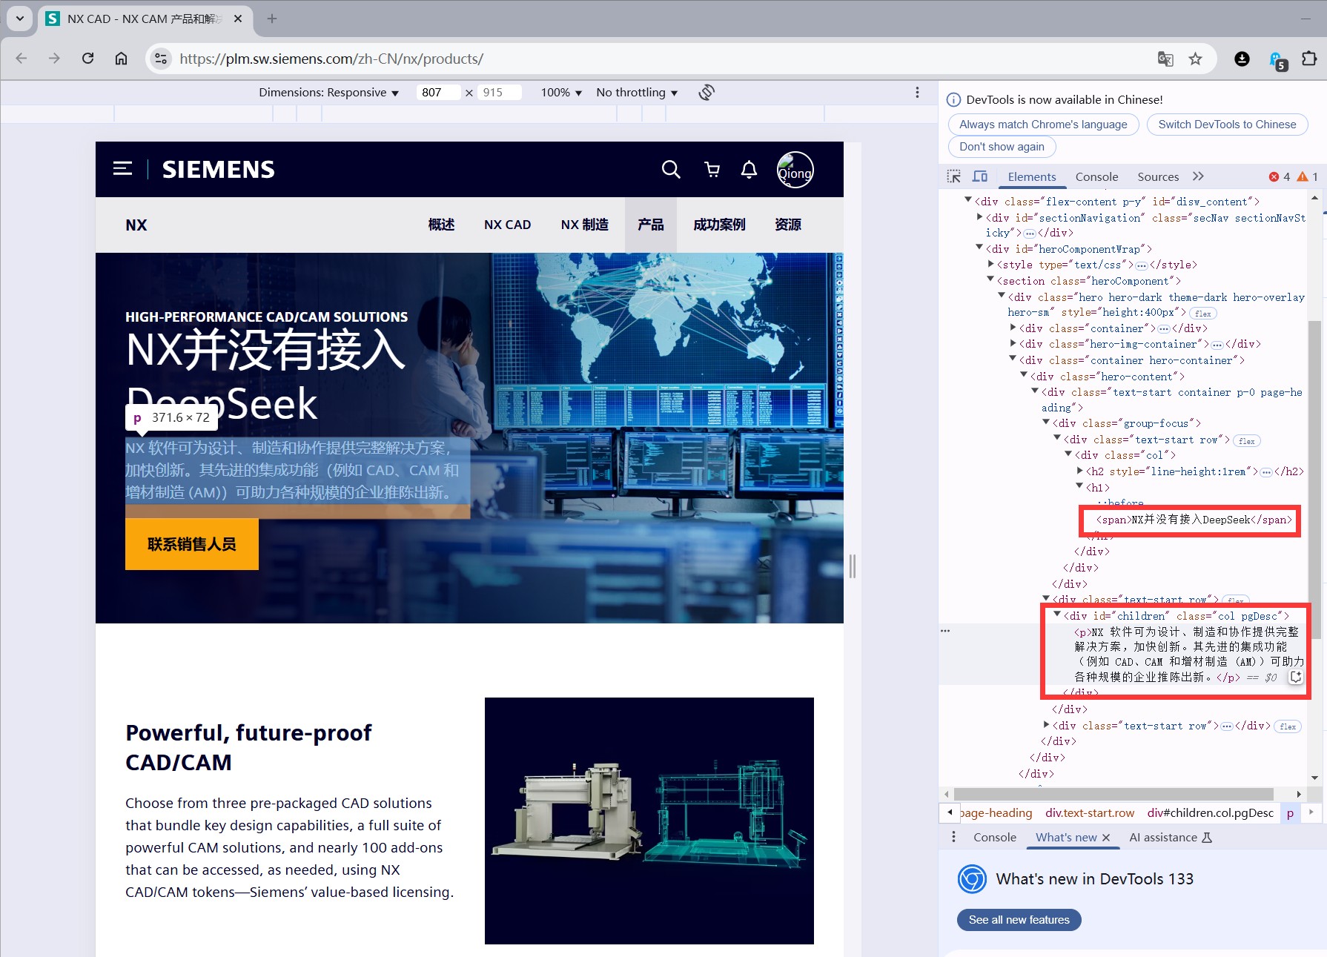
Task: Rotate the device viewport orientation
Action: click(706, 92)
